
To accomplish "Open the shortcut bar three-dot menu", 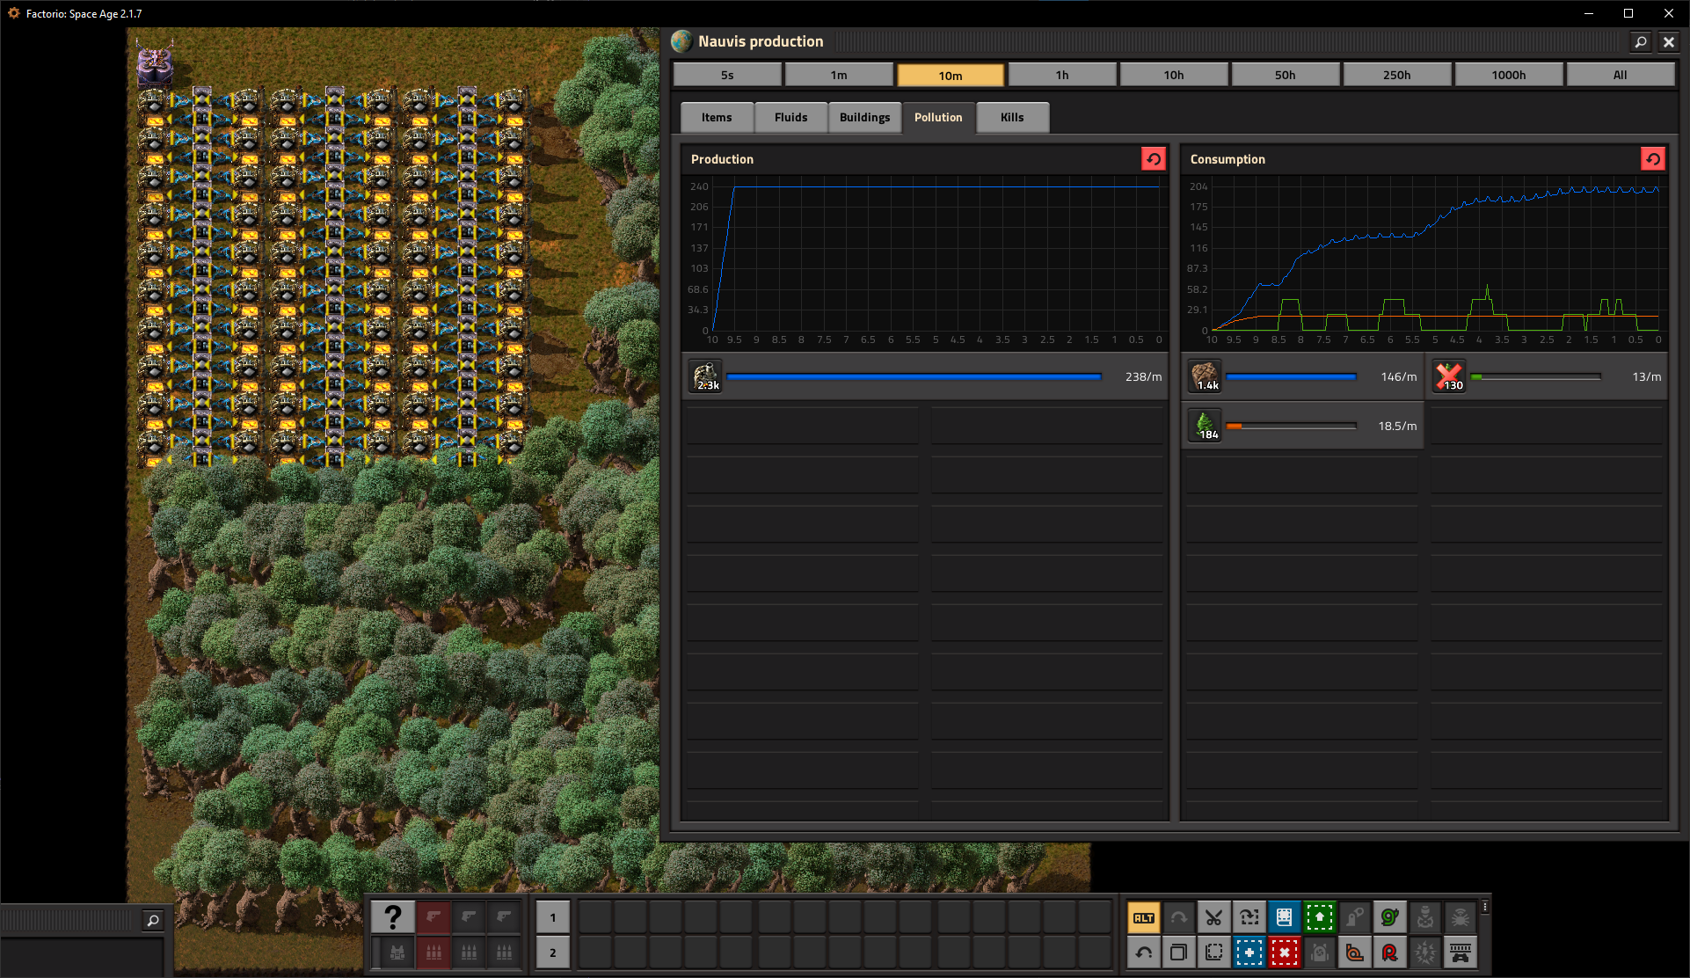I will coord(1485,907).
